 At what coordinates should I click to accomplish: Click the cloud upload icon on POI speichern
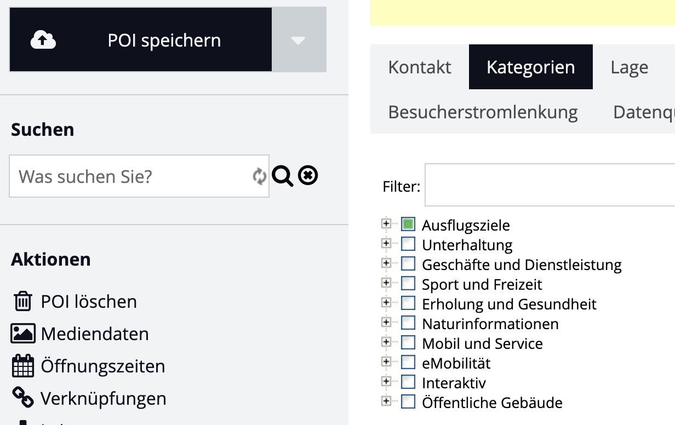tap(43, 40)
